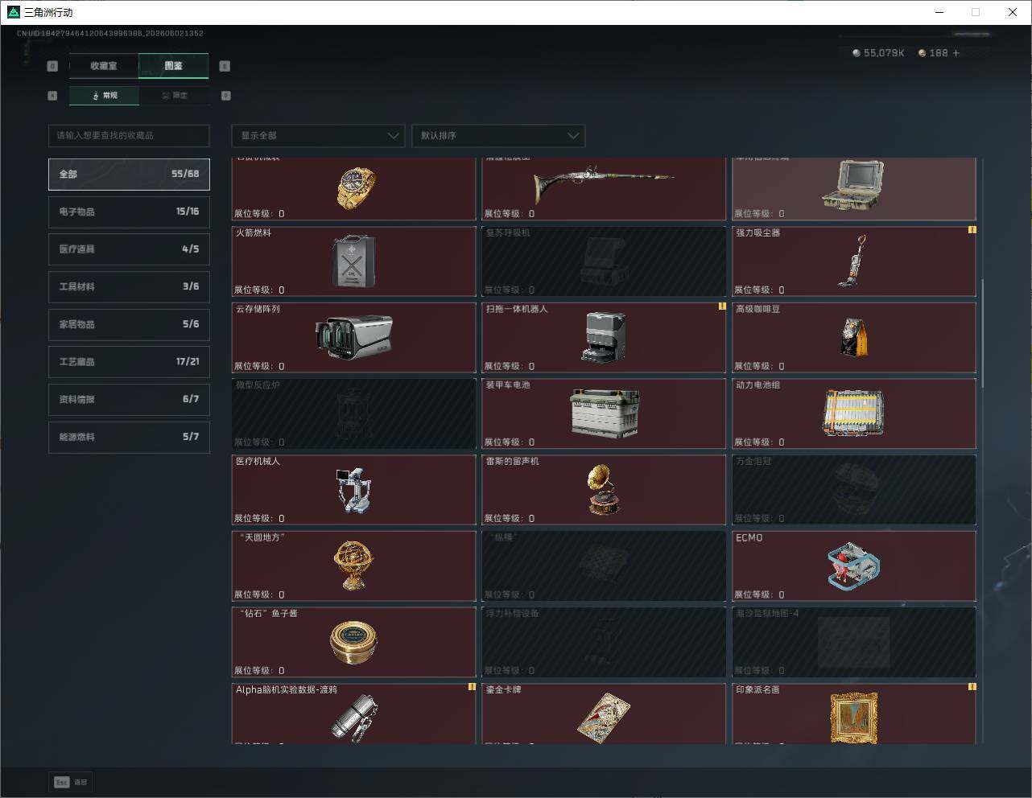Click the yellow marker on 强力吸尘器
This screenshot has width=1032, height=798.
[x=972, y=230]
